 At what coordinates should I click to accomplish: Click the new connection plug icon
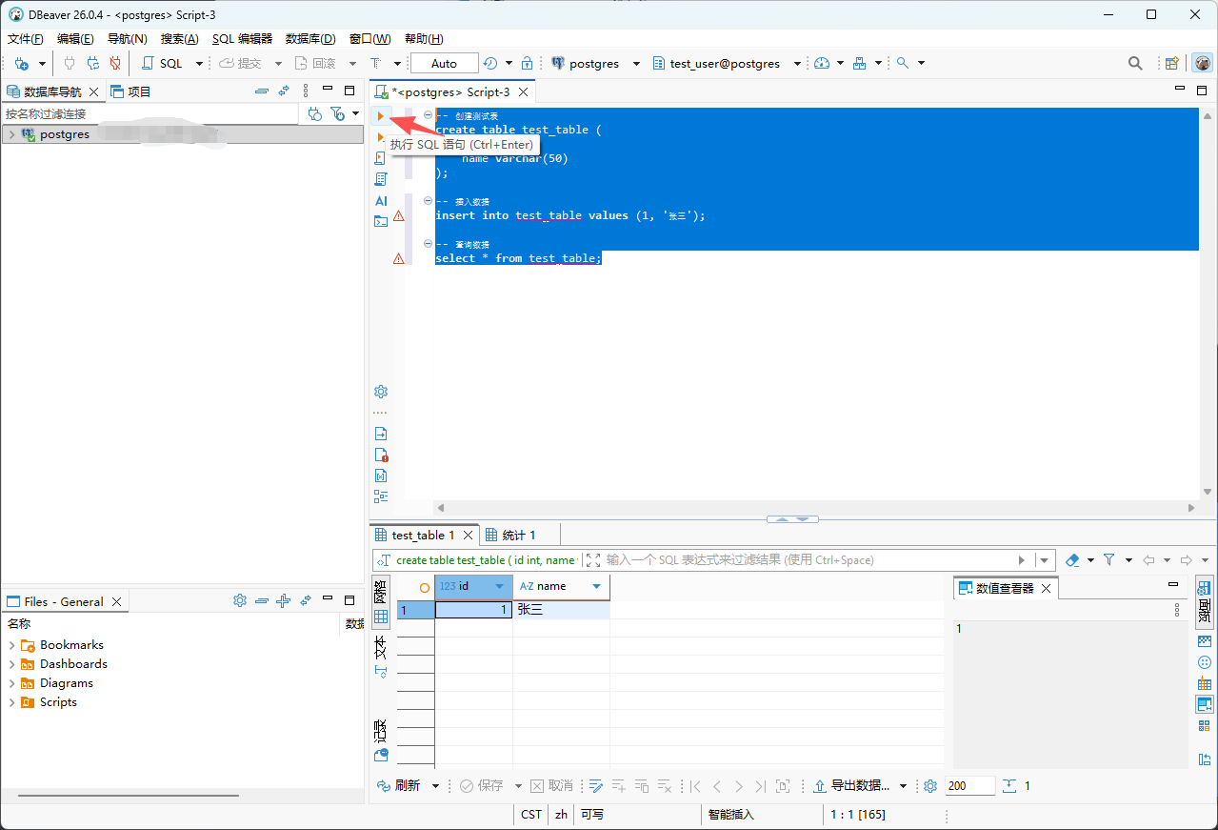[21, 64]
